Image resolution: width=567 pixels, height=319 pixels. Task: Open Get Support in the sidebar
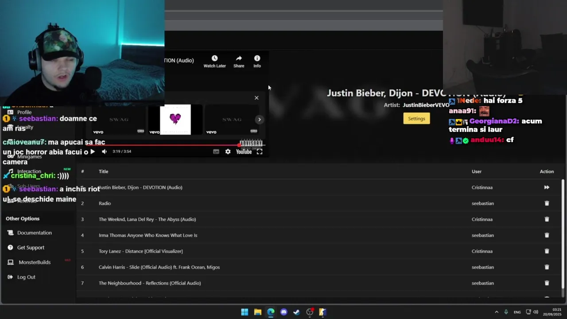pyautogui.click(x=31, y=248)
